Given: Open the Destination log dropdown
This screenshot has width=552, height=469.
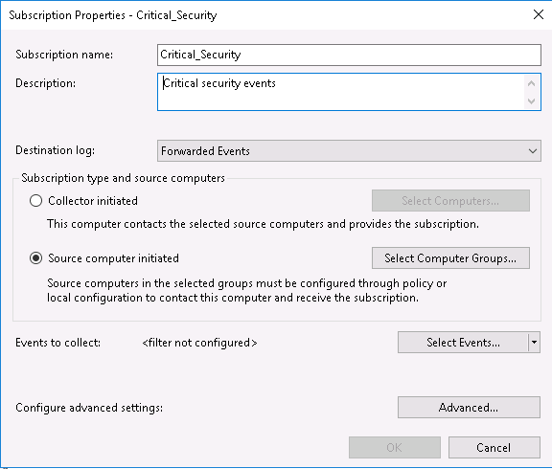Looking at the screenshot, I should coord(349,151).
